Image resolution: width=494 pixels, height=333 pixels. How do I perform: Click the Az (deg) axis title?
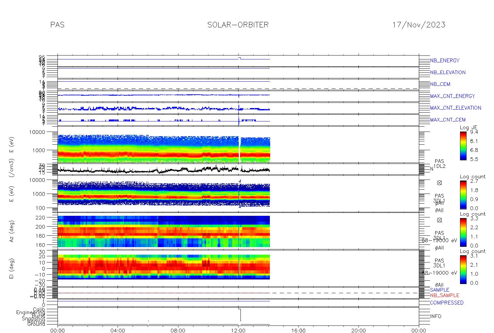[x=11, y=231]
